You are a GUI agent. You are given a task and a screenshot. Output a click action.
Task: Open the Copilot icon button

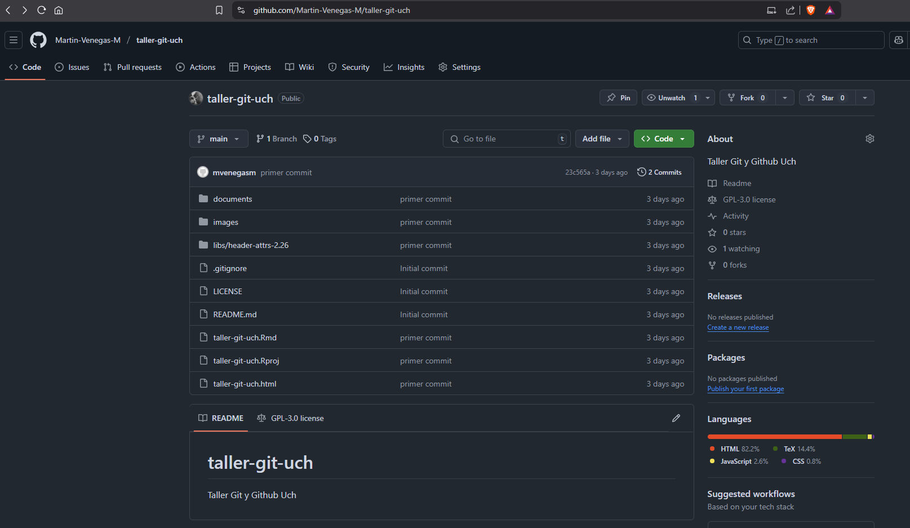tap(899, 40)
